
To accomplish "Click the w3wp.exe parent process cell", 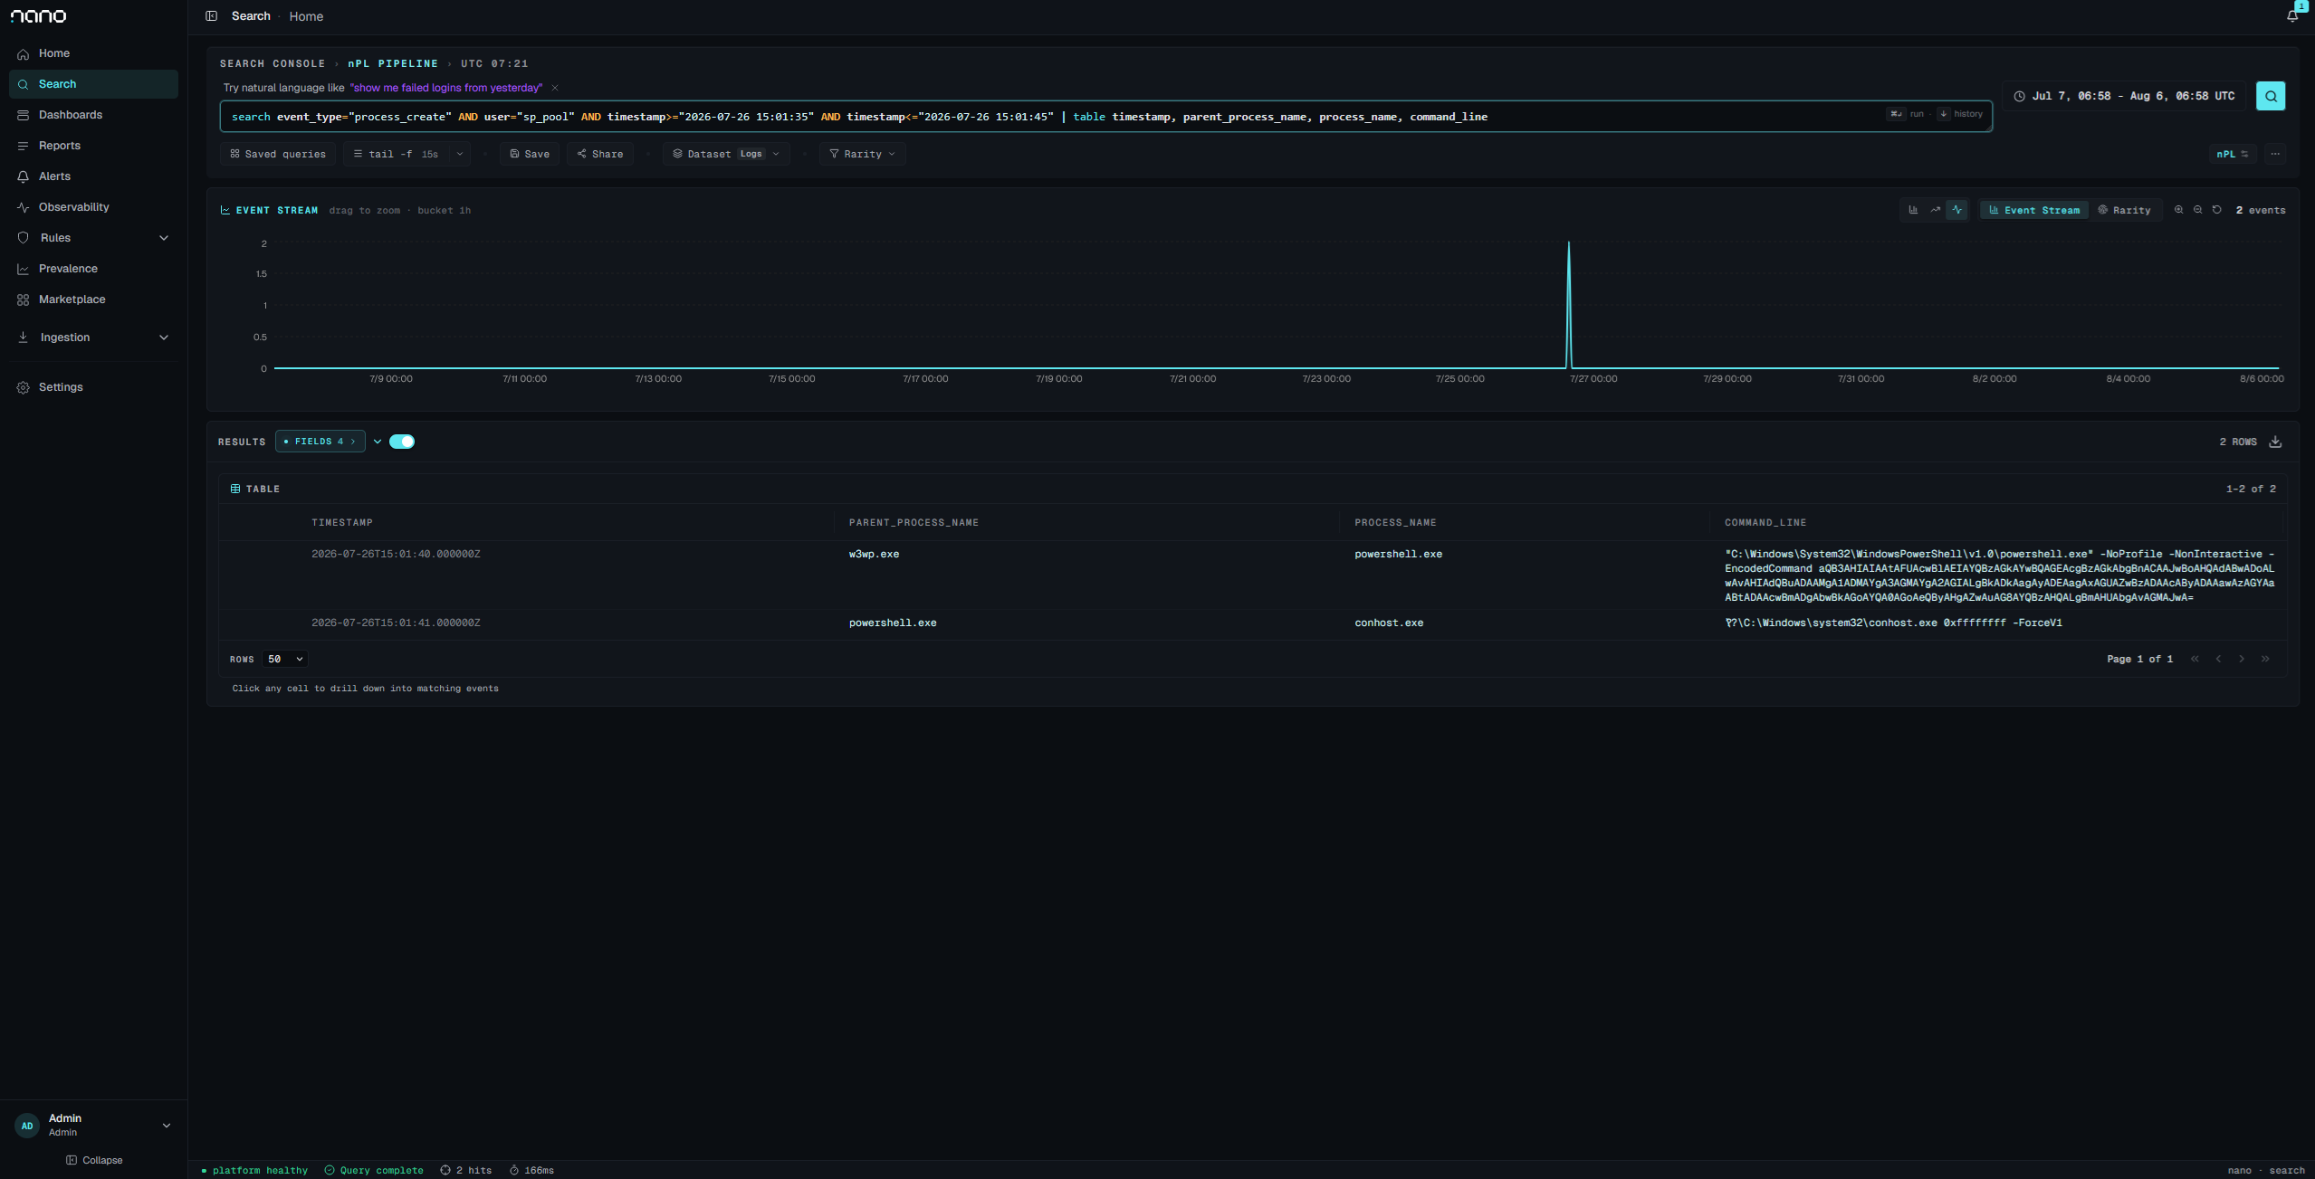I will (x=874, y=554).
